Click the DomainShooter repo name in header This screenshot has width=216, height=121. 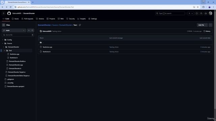[29, 13]
